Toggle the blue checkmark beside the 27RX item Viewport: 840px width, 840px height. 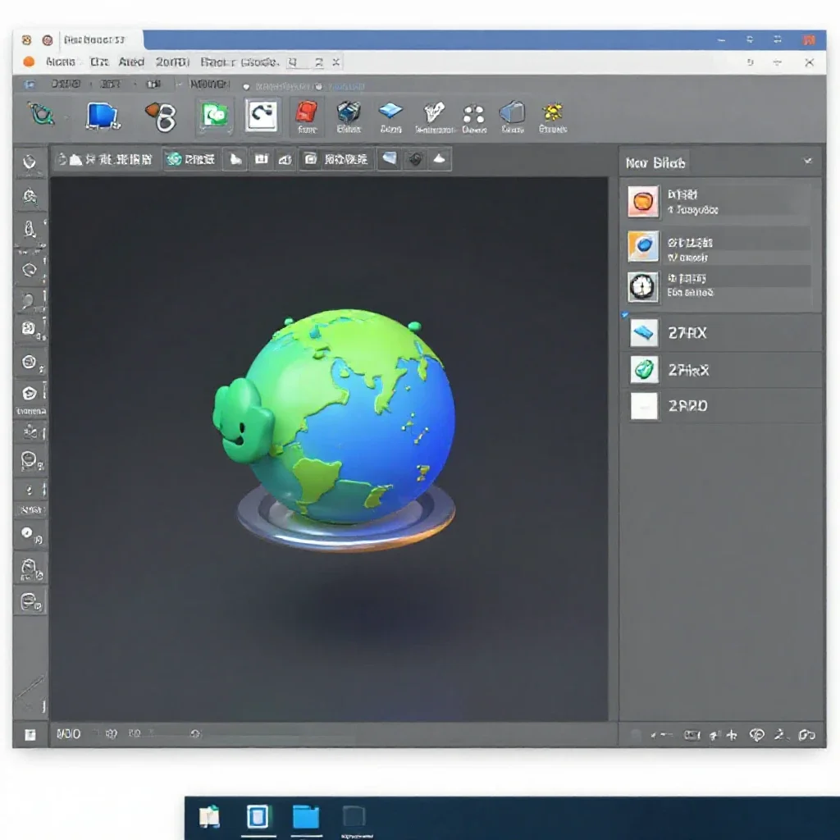pos(624,315)
